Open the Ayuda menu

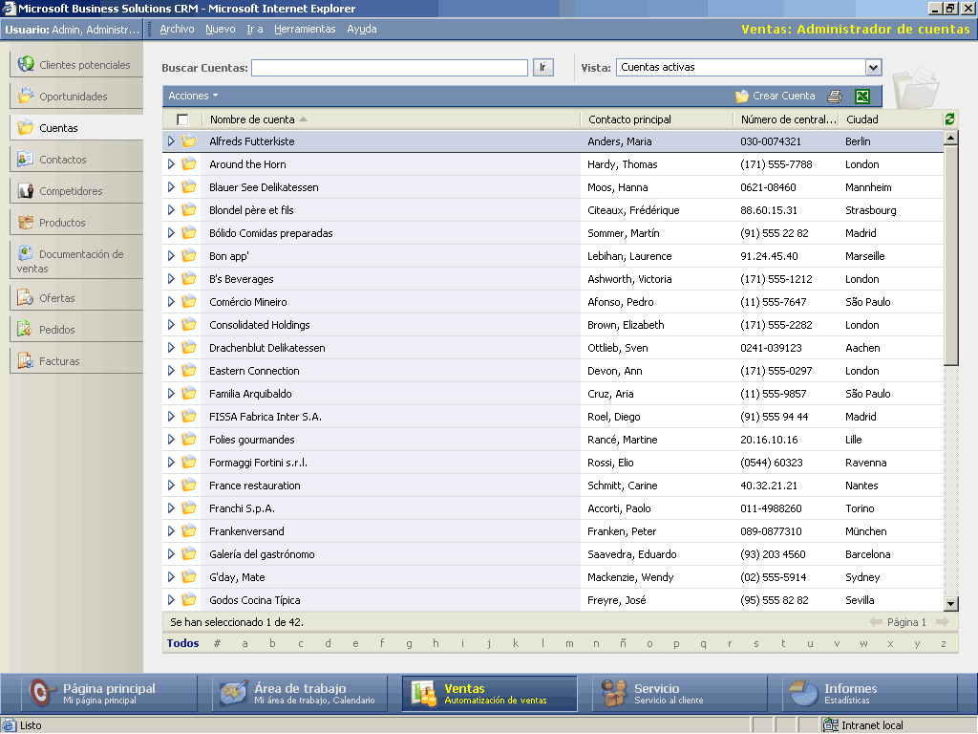[x=362, y=29]
